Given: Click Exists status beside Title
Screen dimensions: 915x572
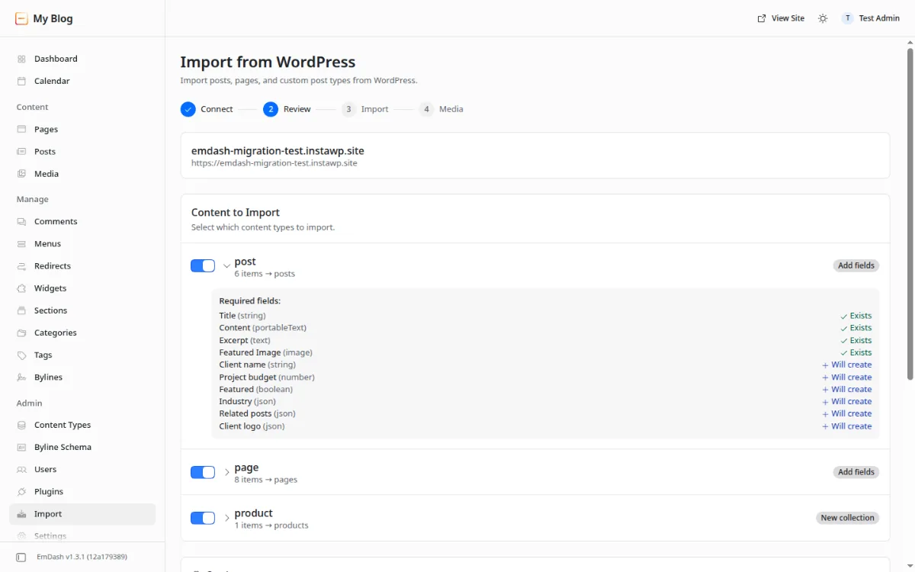Looking at the screenshot, I should (x=856, y=316).
